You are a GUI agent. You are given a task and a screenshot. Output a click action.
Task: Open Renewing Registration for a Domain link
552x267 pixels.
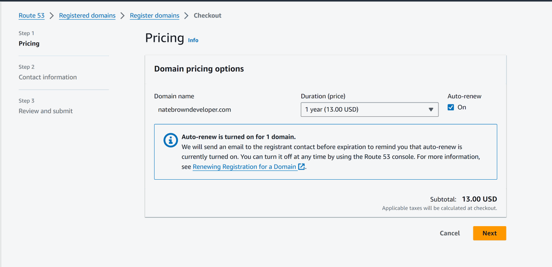pyautogui.click(x=244, y=167)
